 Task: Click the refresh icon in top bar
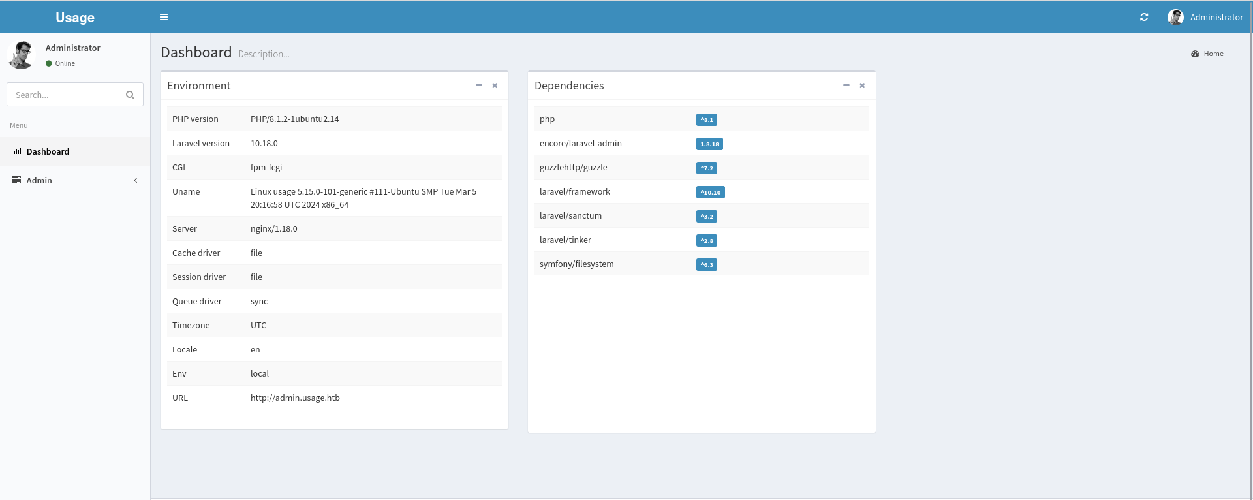1144,17
